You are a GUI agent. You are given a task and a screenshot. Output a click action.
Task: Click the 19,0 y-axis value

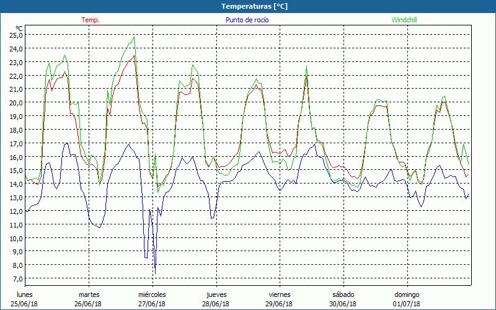pos(16,117)
